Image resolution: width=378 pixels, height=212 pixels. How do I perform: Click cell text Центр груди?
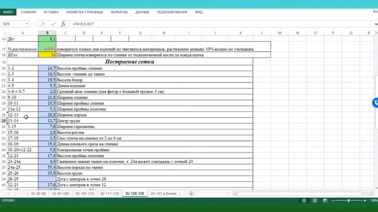click(x=69, y=121)
